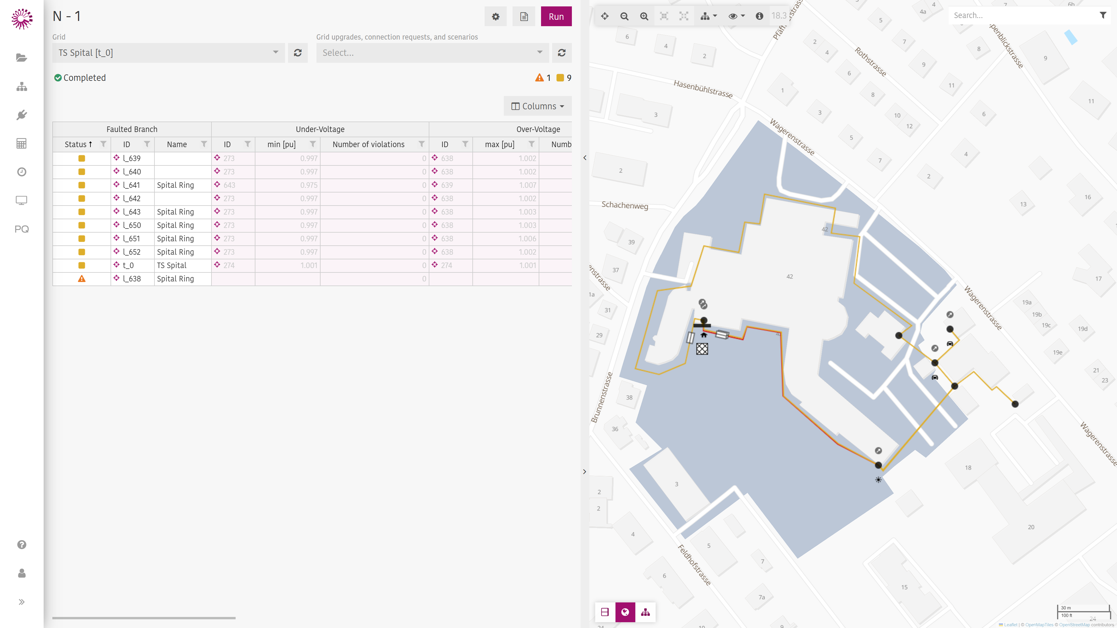
Task: Open the network topology sidebar icon
Action: pos(22,87)
